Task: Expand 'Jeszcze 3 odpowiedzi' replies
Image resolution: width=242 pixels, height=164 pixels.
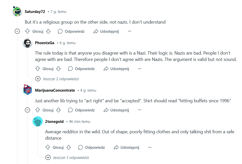Action: (67, 157)
